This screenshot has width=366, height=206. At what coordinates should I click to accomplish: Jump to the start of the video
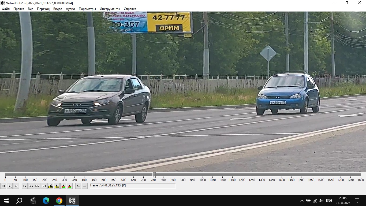(25, 186)
